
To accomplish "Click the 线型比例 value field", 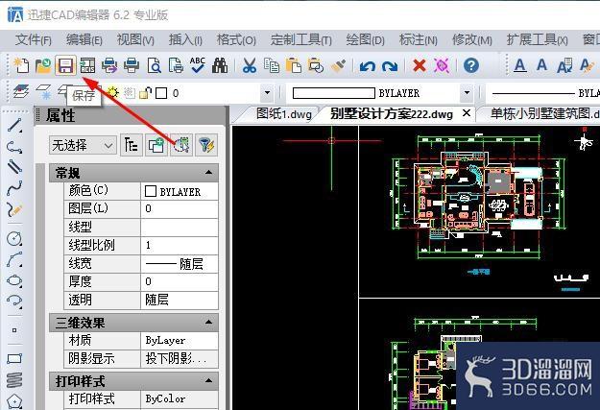I will (x=180, y=245).
